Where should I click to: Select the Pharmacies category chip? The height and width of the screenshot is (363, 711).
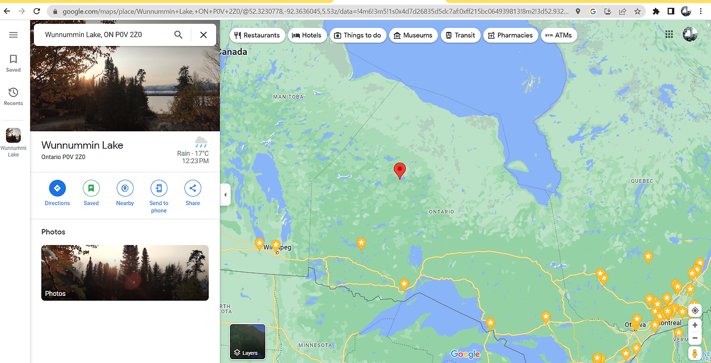pos(510,35)
